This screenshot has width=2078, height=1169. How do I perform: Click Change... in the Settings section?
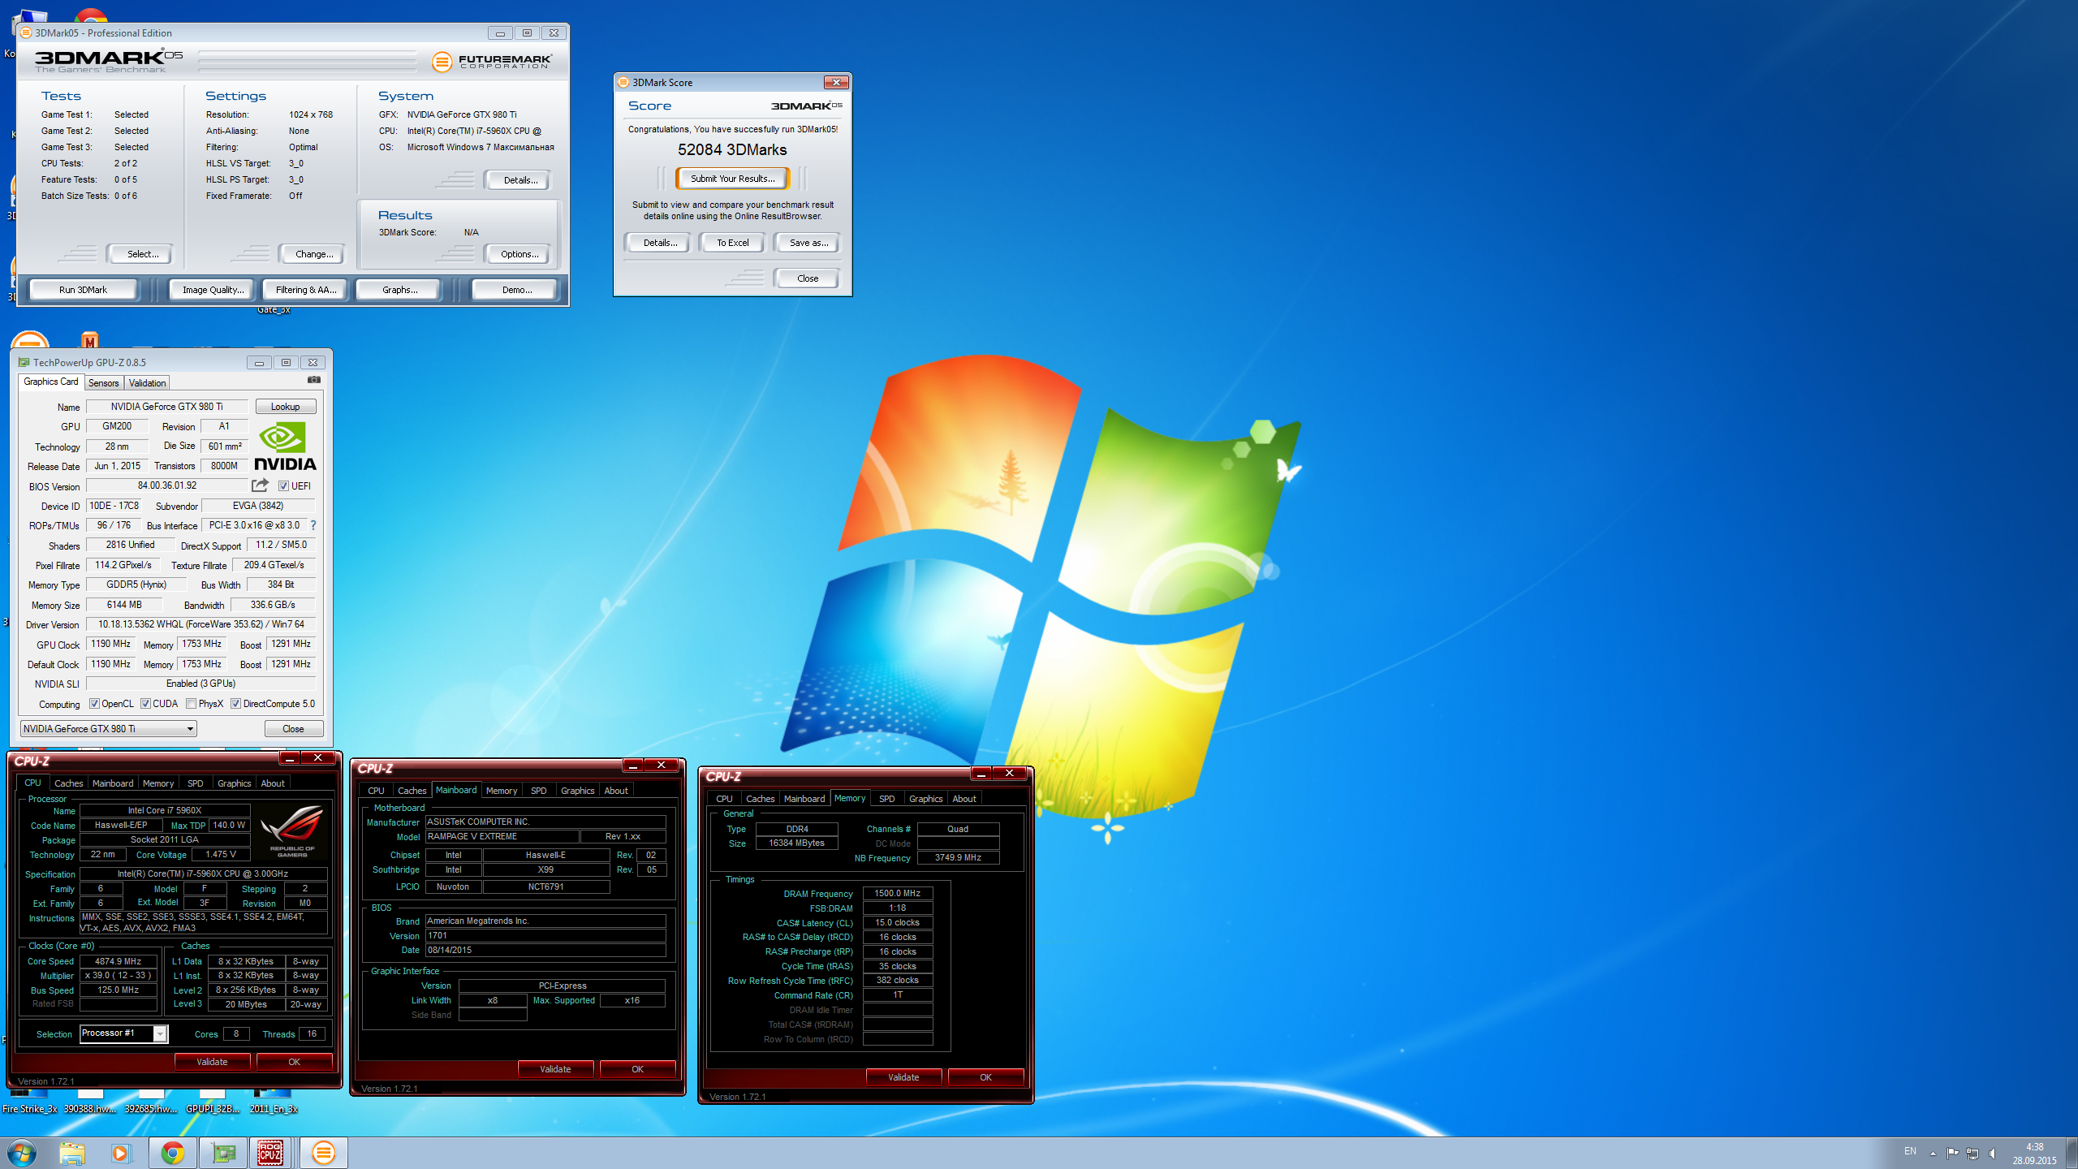(x=314, y=254)
